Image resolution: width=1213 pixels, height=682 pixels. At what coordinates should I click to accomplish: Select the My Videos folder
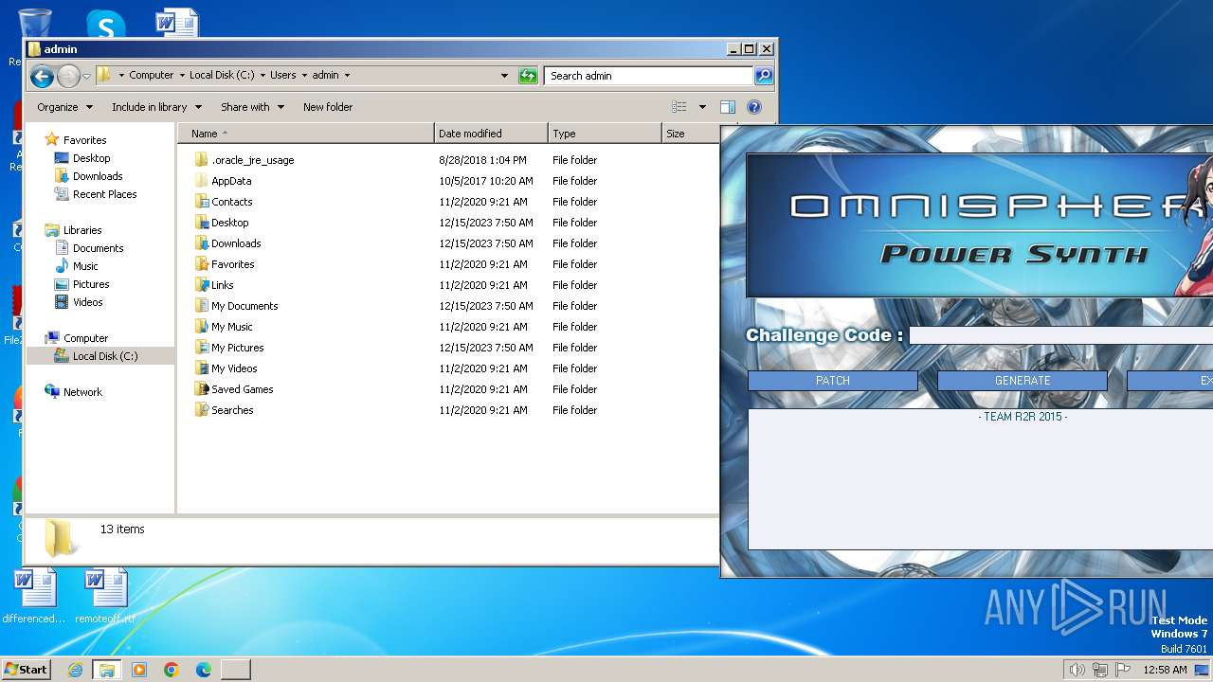tap(226, 368)
